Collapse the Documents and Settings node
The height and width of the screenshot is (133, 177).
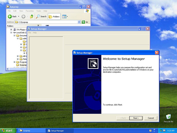pos(14,35)
